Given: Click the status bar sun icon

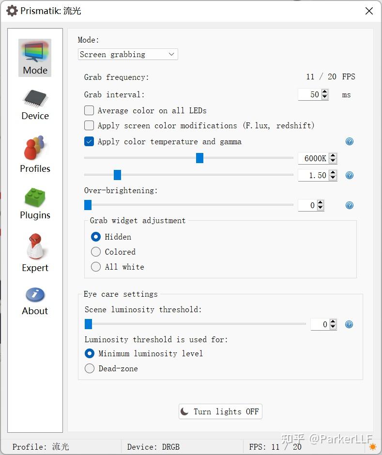Looking at the screenshot, I should [x=372, y=446].
